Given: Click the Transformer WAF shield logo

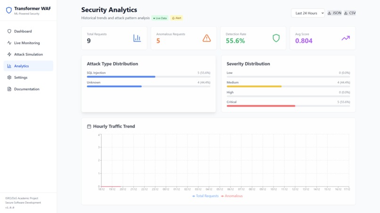Looking at the screenshot, I should [x=9, y=10].
